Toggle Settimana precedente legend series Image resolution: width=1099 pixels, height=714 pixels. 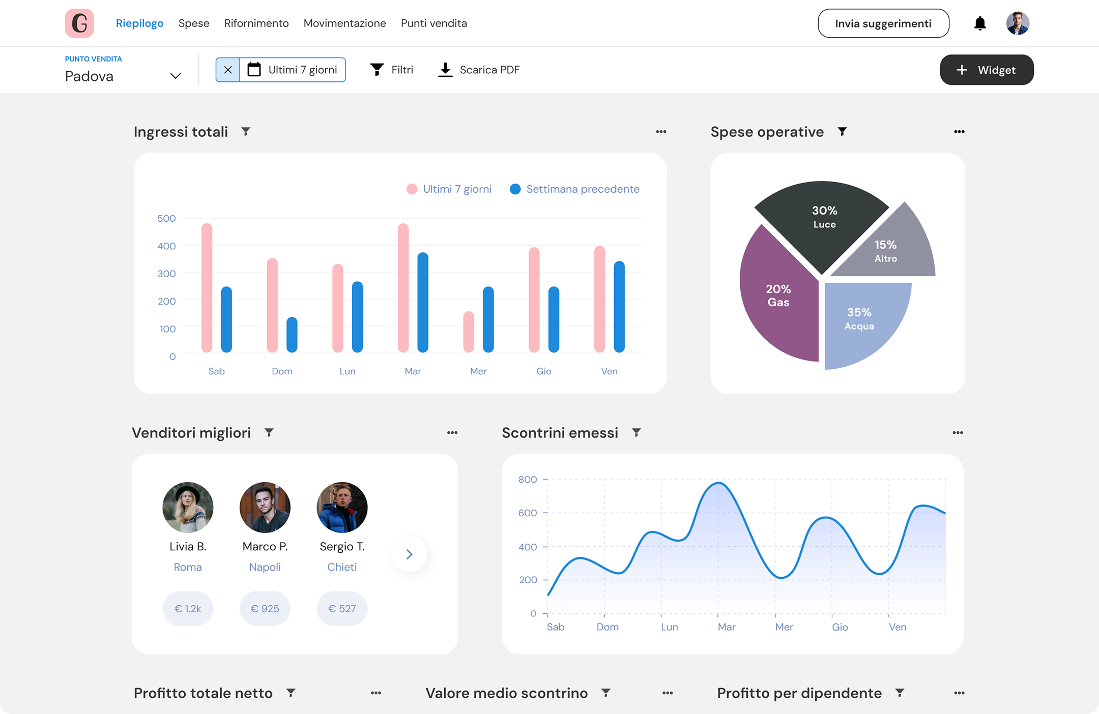coord(574,189)
